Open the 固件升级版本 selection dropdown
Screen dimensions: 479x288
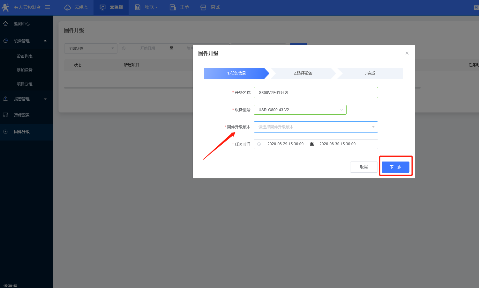tap(316, 127)
